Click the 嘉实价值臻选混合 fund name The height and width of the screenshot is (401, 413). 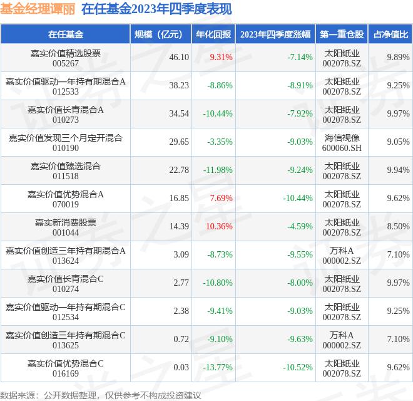[65, 165]
